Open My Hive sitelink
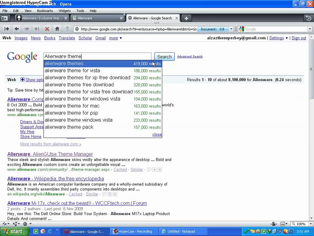Screen dimensions: 314x236 (27, 132)
